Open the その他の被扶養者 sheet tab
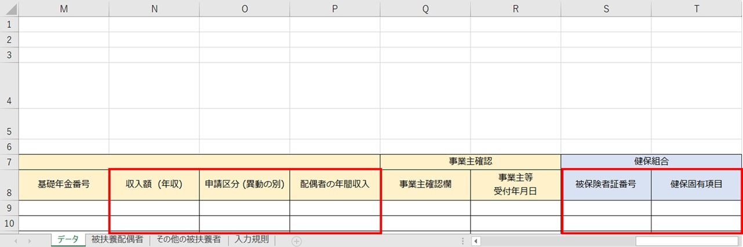The height and width of the screenshot is (247, 743). point(188,240)
